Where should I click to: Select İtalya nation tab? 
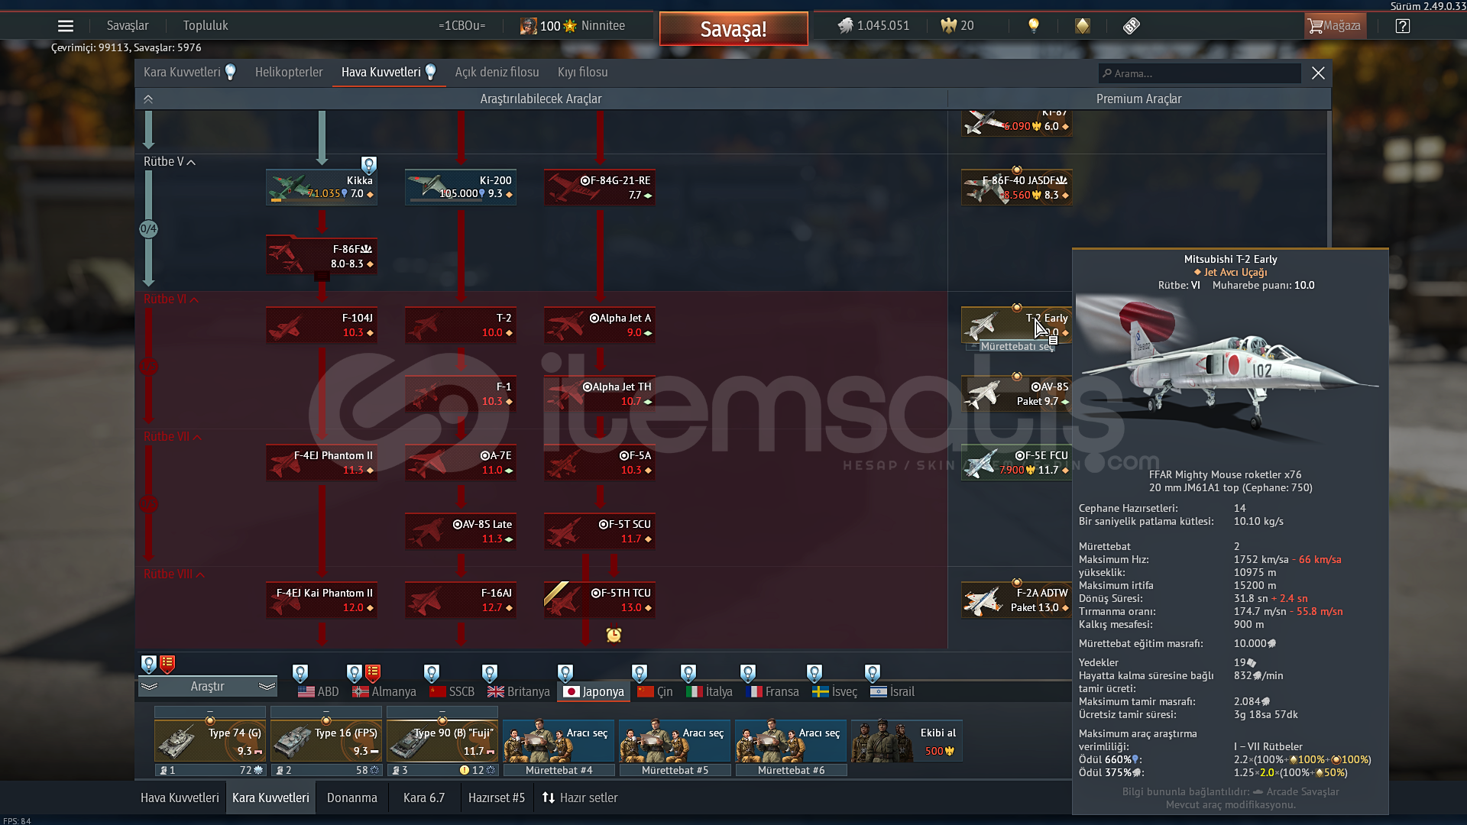710,692
